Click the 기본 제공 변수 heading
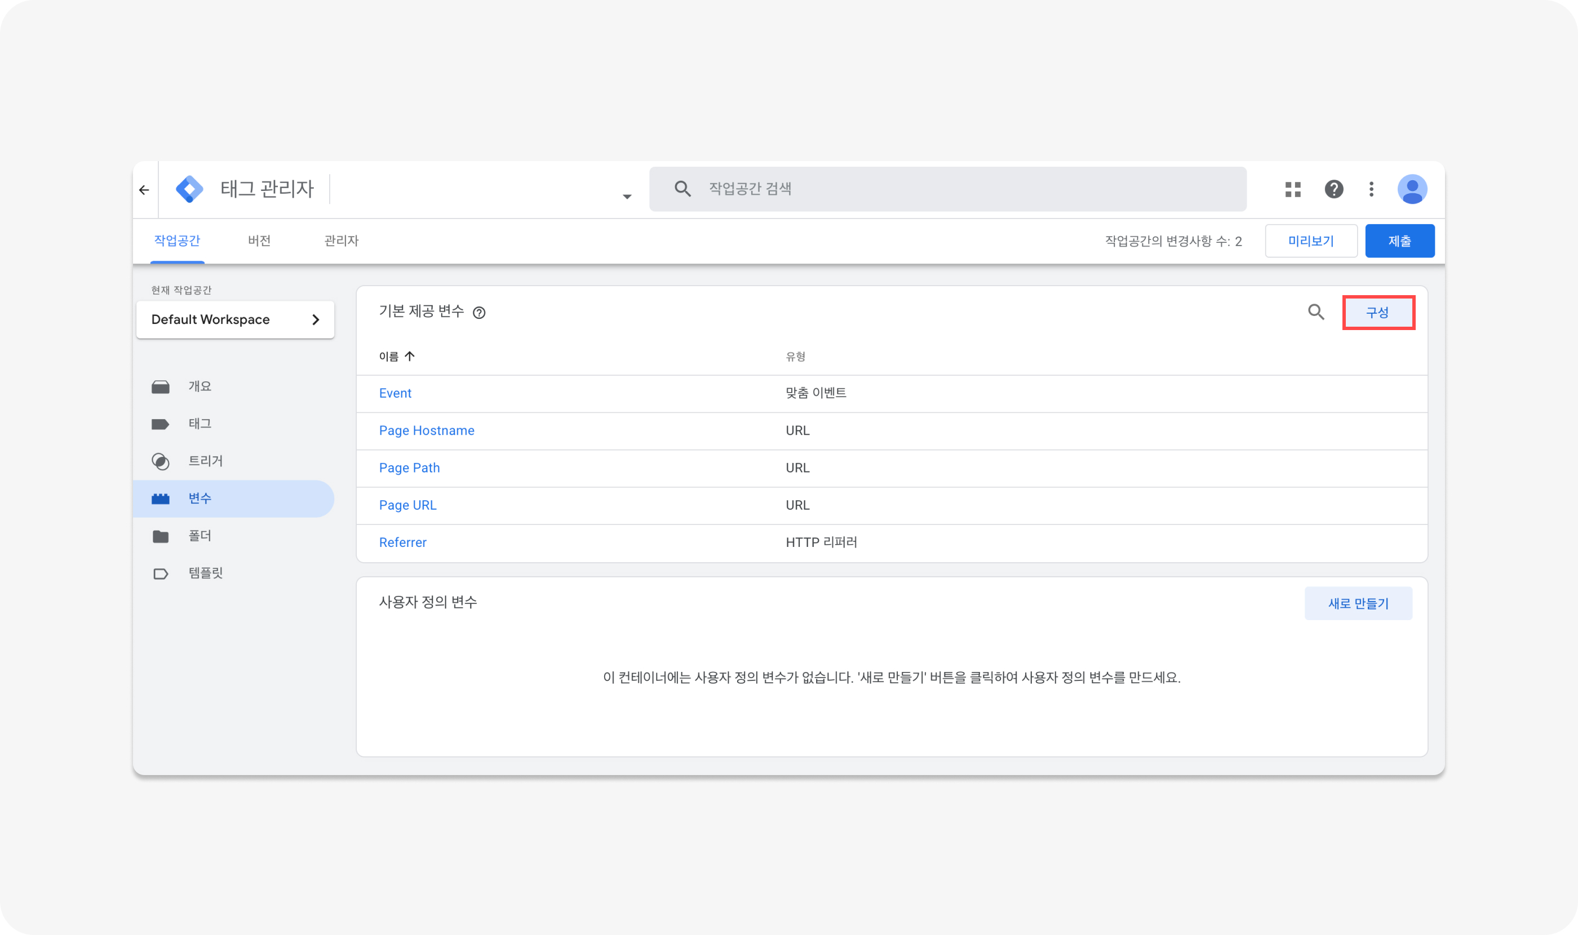 click(421, 311)
